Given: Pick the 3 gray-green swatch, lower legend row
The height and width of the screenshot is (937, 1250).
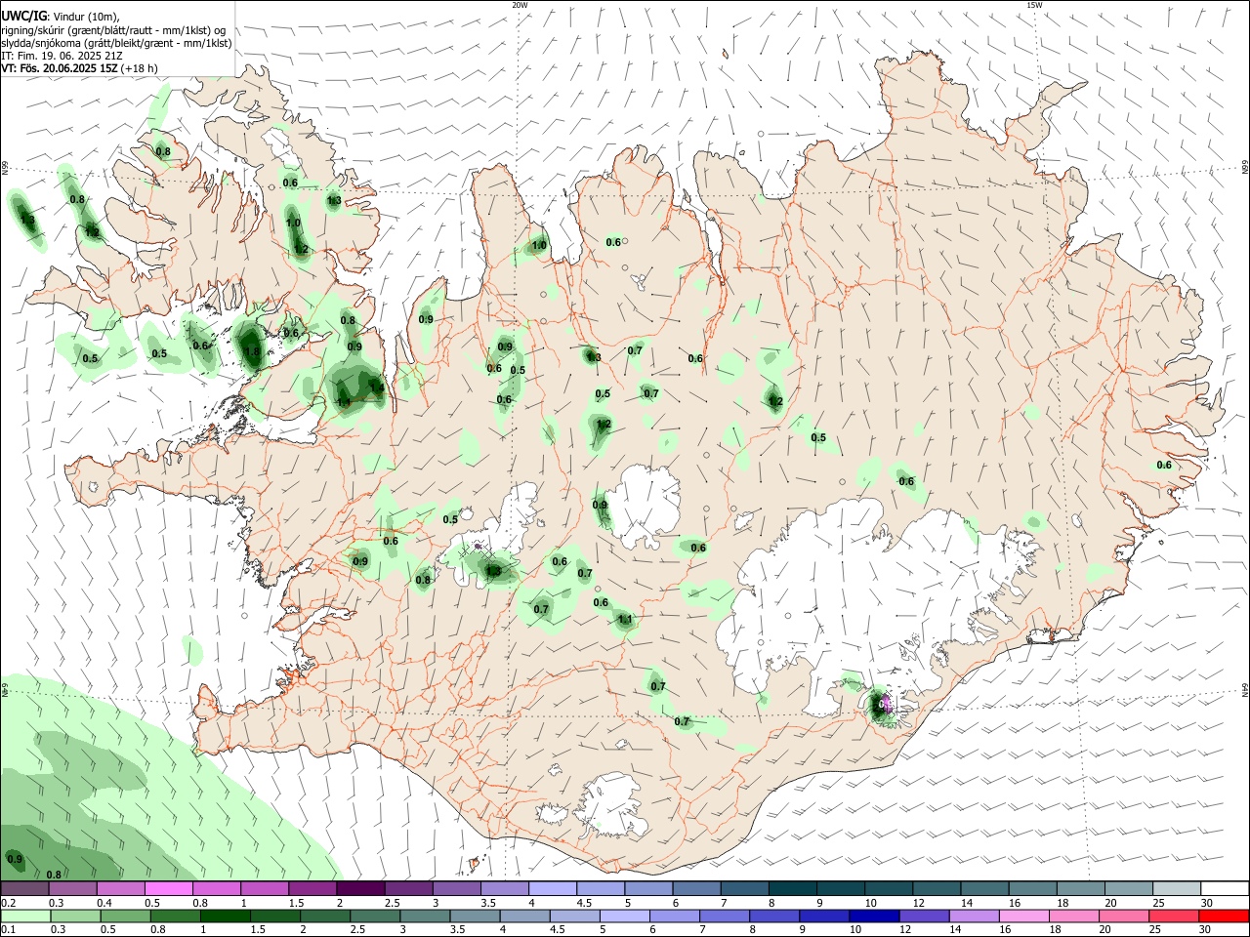Looking at the screenshot, I should (x=425, y=917).
